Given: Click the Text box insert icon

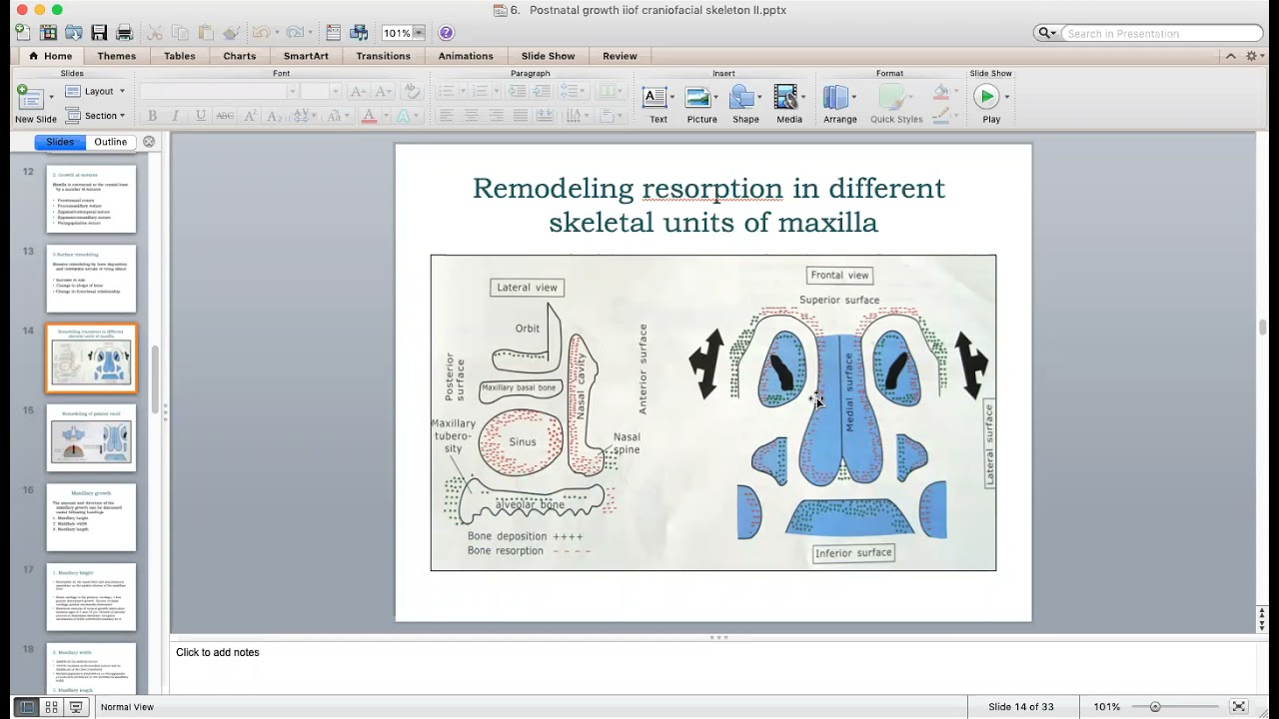Looking at the screenshot, I should (655, 97).
